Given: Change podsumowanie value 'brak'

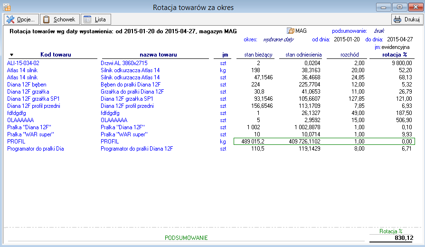Looking at the screenshot, I should pos(379,31).
